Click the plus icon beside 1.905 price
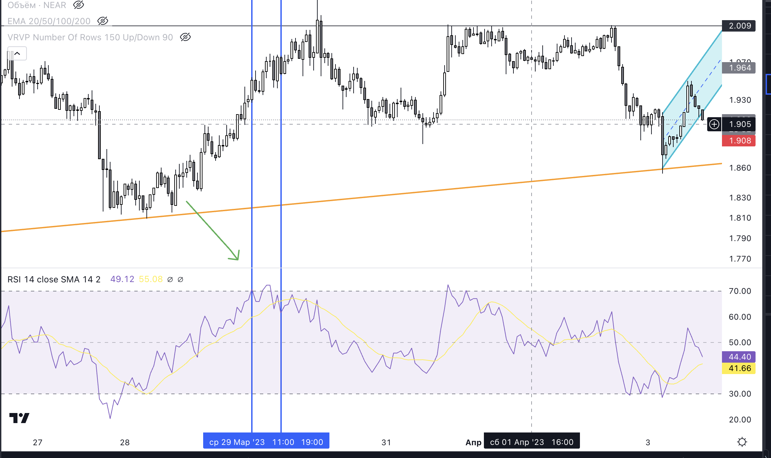The height and width of the screenshot is (458, 771). pos(714,125)
